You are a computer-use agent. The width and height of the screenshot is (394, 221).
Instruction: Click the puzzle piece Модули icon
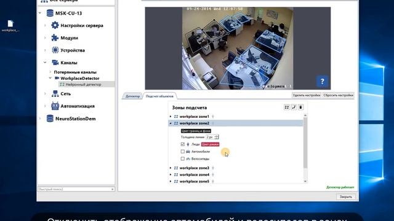pos(55,38)
